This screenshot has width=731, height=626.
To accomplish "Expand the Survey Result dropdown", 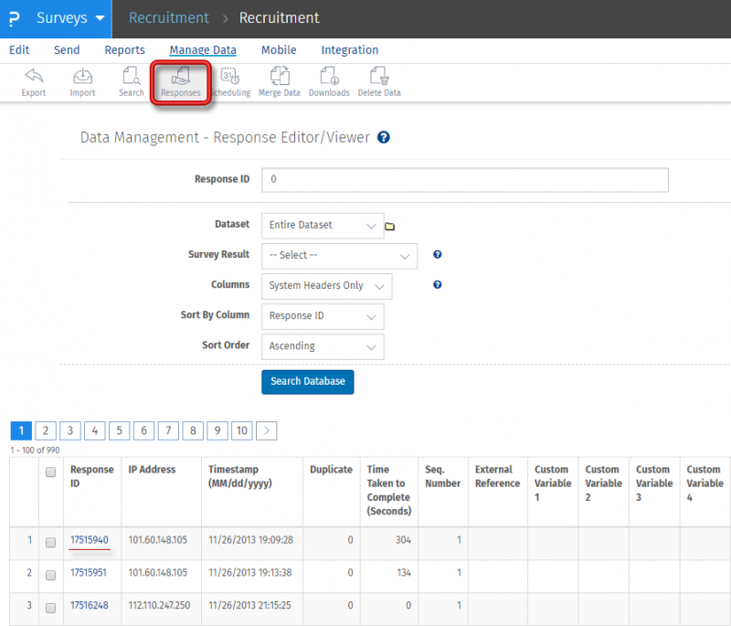I will point(339,256).
